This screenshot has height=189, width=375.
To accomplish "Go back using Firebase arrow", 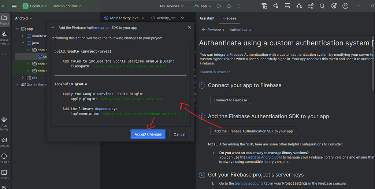I will pyautogui.click(x=204, y=30).
